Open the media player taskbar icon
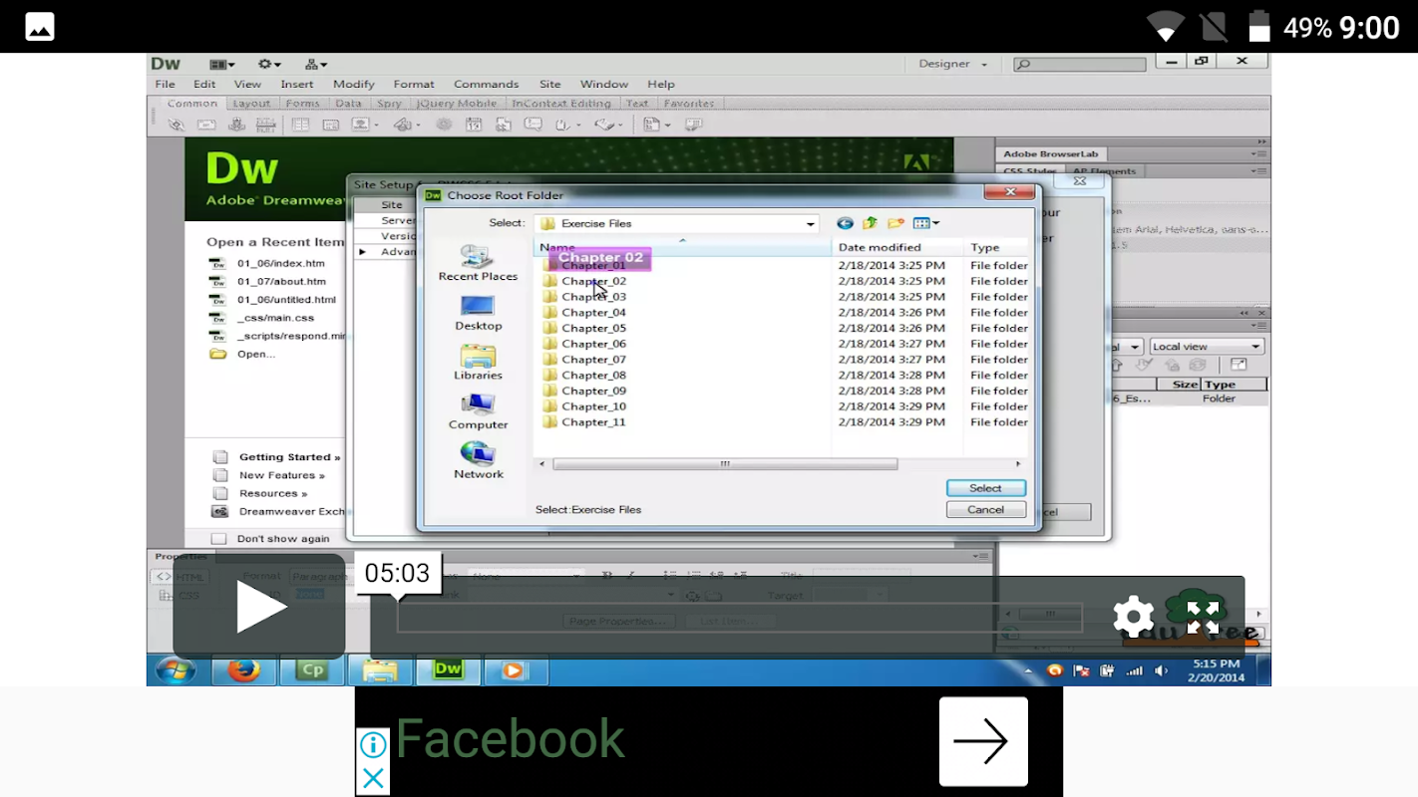This screenshot has height=797, width=1418. (x=514, y=670)
